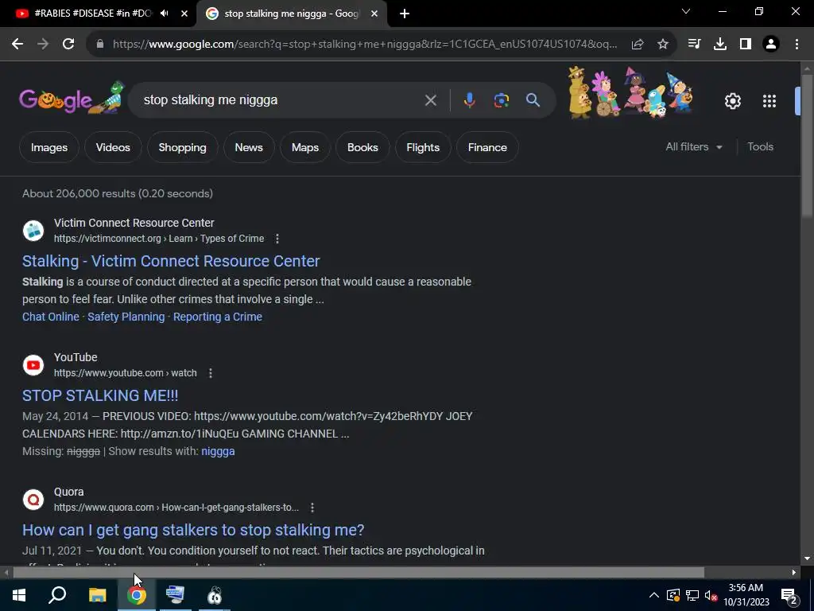This screenshot has width=814, height=611.
Task: Click the muted volume tray icon
Action: [711, 595]
